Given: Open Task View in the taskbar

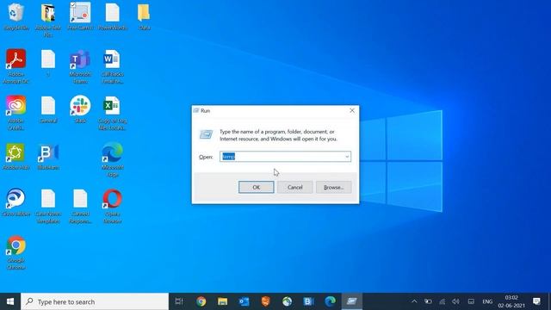Looking at the screenshot, I should [x=179, y=301].
